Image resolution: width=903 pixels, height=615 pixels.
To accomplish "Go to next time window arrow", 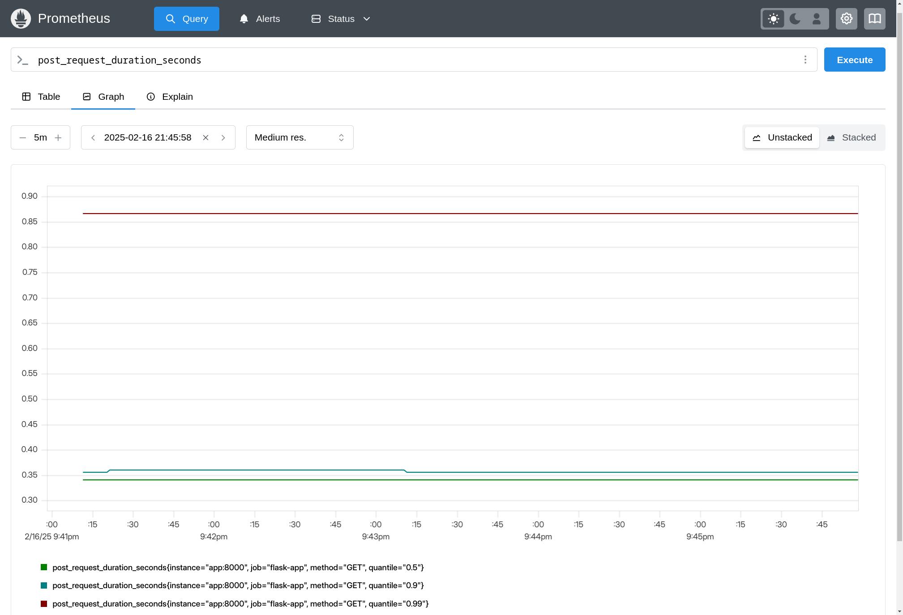I will pos(223,137).
